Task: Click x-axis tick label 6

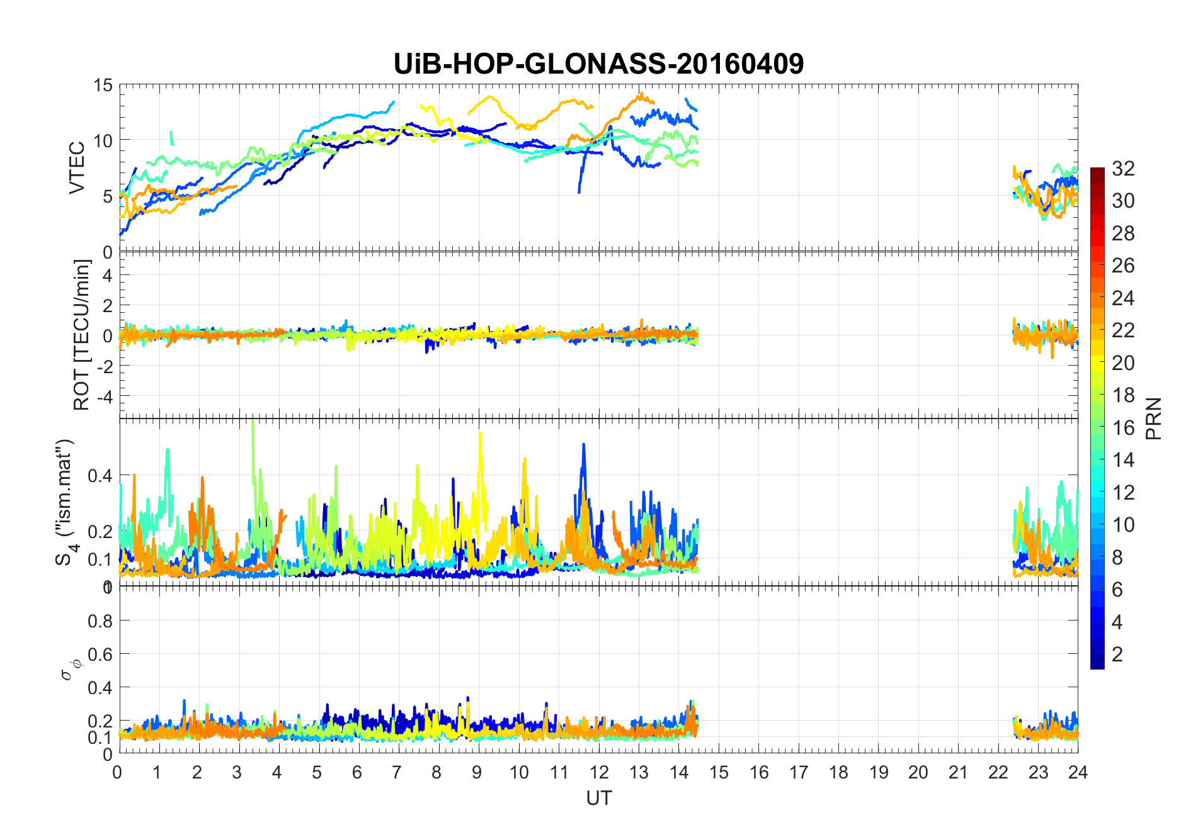Action: (x=358, y=772)
